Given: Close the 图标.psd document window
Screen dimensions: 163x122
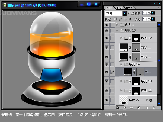Looking at the screenshot, I should 96,4.
